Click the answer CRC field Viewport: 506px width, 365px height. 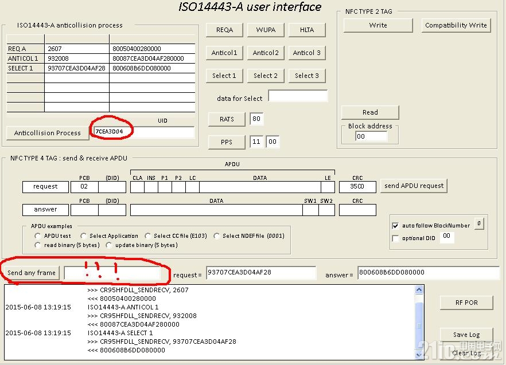[x=357, y=210]
